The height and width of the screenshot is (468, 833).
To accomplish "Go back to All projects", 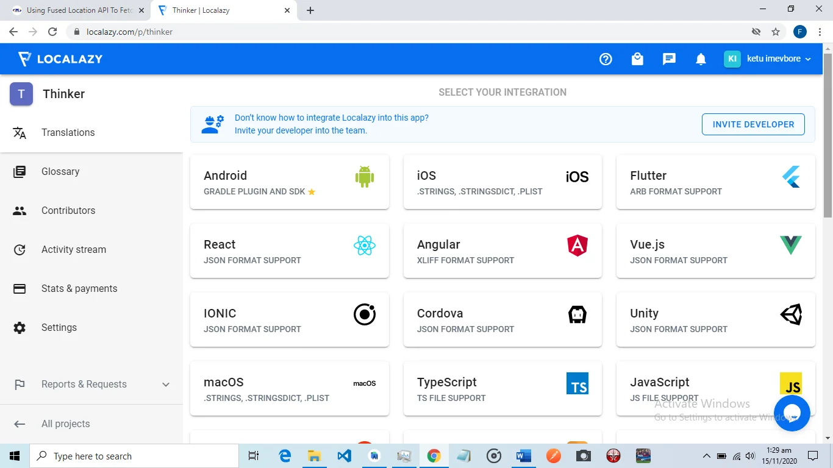I will point(91,424).
